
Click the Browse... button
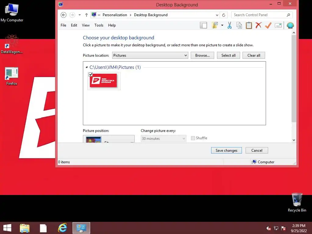coord(202,55)
